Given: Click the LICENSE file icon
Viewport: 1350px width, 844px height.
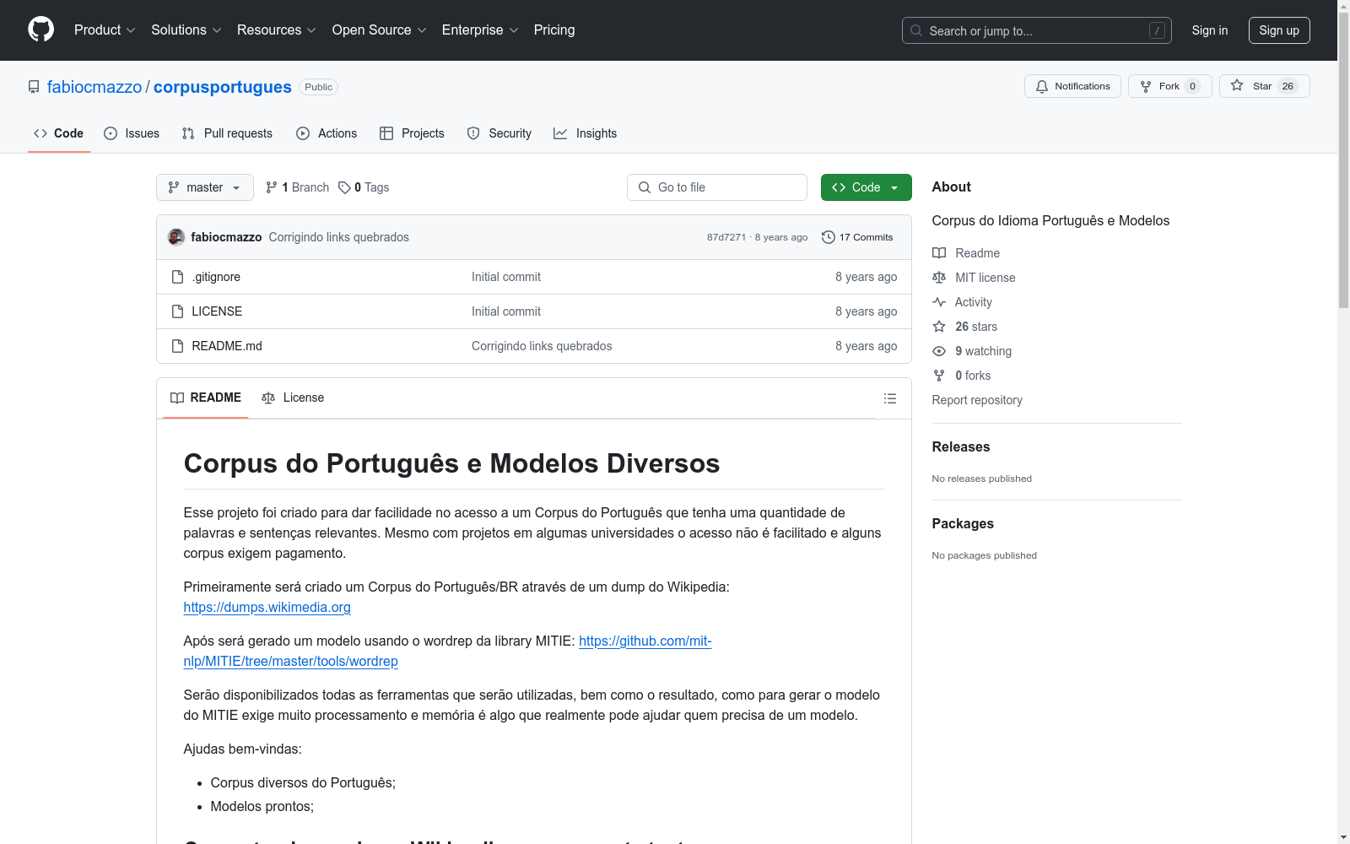Looking at the screenshot, I should point(177,311).
